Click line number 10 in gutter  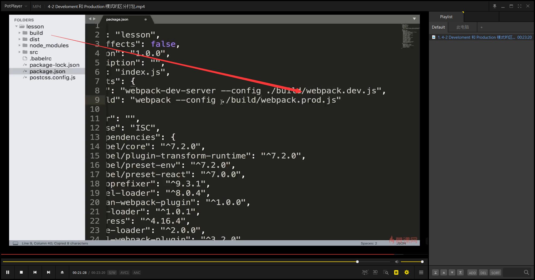pyautogui.click(x=95, y=109)
